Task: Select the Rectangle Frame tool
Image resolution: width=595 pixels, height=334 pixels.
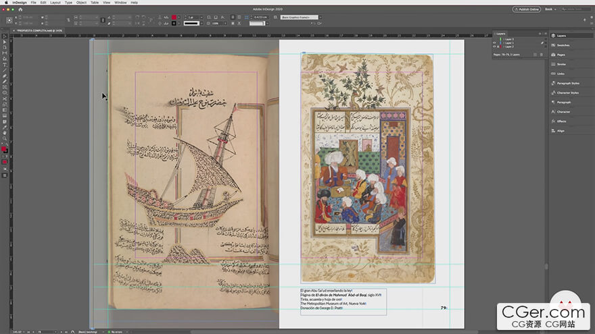Action: coord(5,88)
